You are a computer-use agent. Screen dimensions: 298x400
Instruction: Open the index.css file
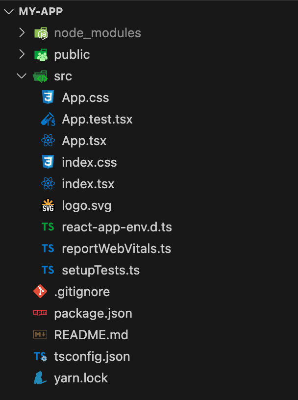89,162
